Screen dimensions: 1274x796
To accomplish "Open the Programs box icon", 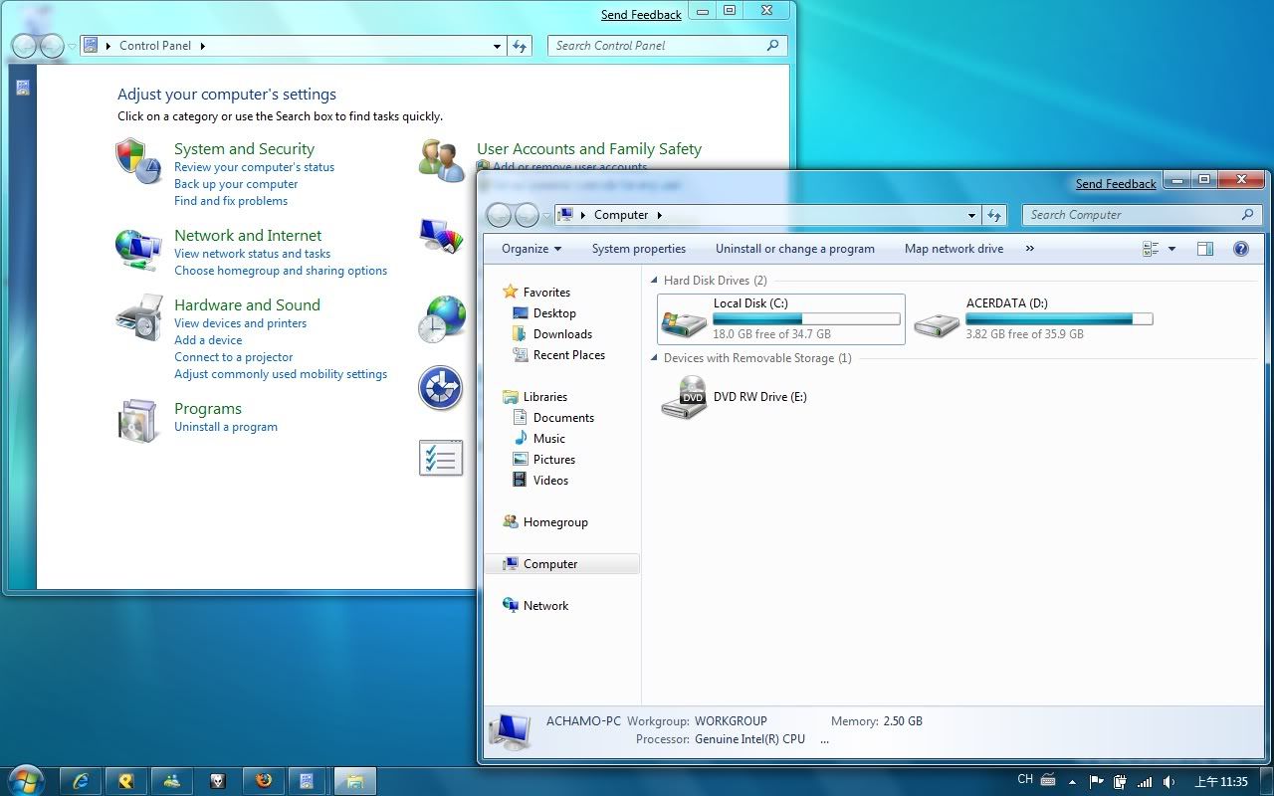I will 138,421.
